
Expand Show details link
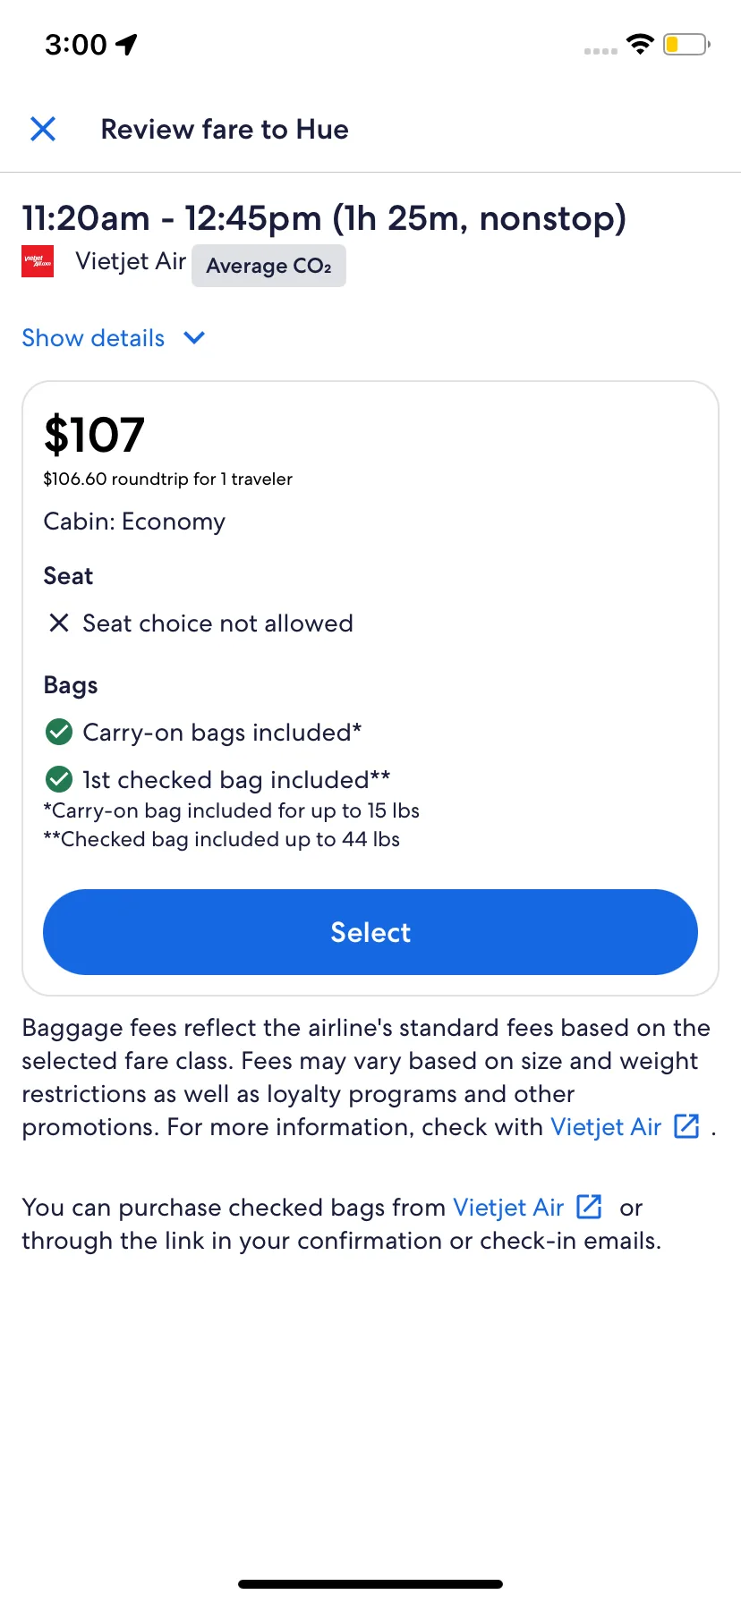(x=93, y=338)
